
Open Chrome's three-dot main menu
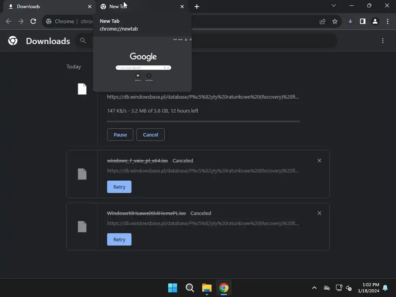coord(387,22)
